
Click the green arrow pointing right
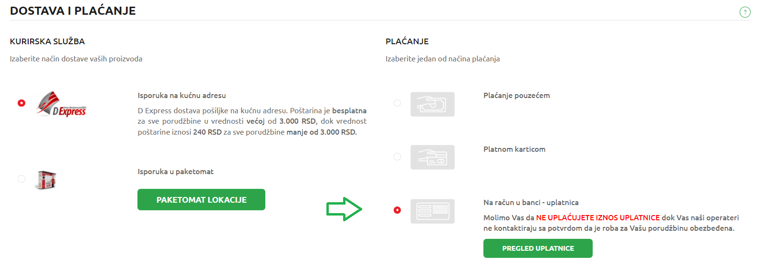(345, 209)
